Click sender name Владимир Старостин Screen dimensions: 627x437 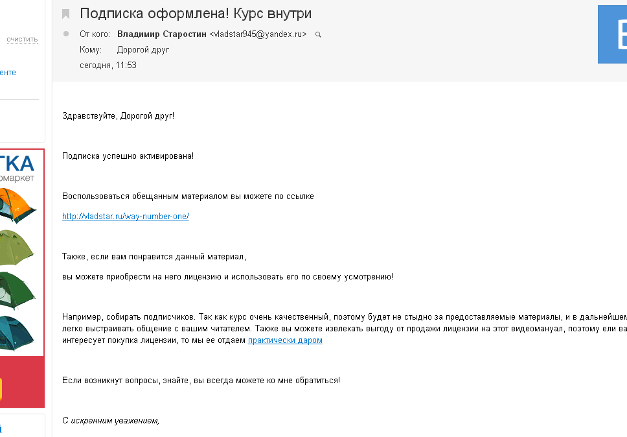pyautogui.click(x=162, y=34)
